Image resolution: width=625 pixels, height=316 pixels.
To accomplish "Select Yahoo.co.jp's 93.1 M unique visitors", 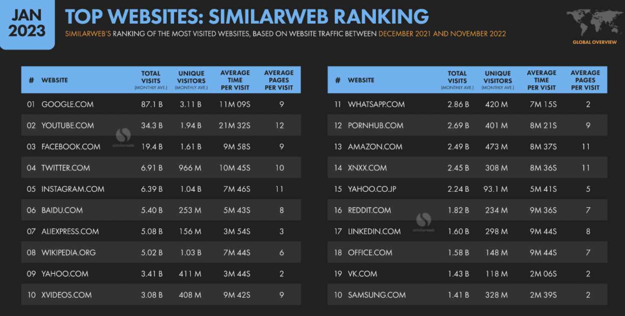I will point(496,189).
